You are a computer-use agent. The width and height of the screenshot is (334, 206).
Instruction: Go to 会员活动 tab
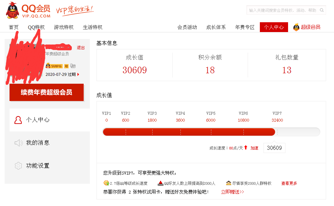click(x=187, y=27)
